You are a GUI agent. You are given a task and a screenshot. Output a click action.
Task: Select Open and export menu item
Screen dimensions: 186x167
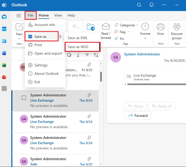pos(45,53)
